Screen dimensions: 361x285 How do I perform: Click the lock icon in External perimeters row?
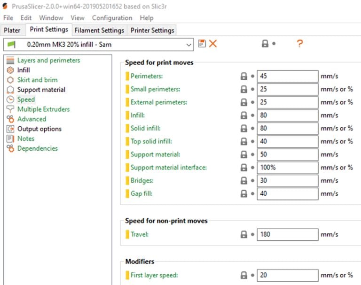[244, 102]
